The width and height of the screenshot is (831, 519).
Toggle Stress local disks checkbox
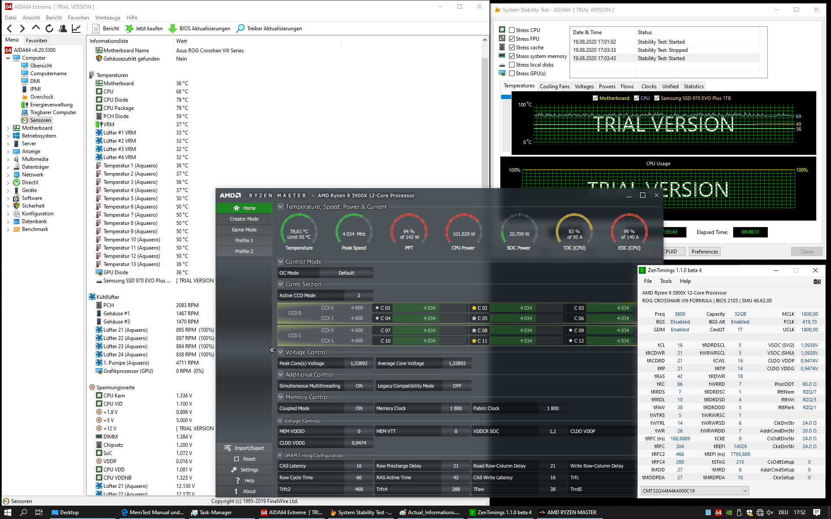(512, 65)
